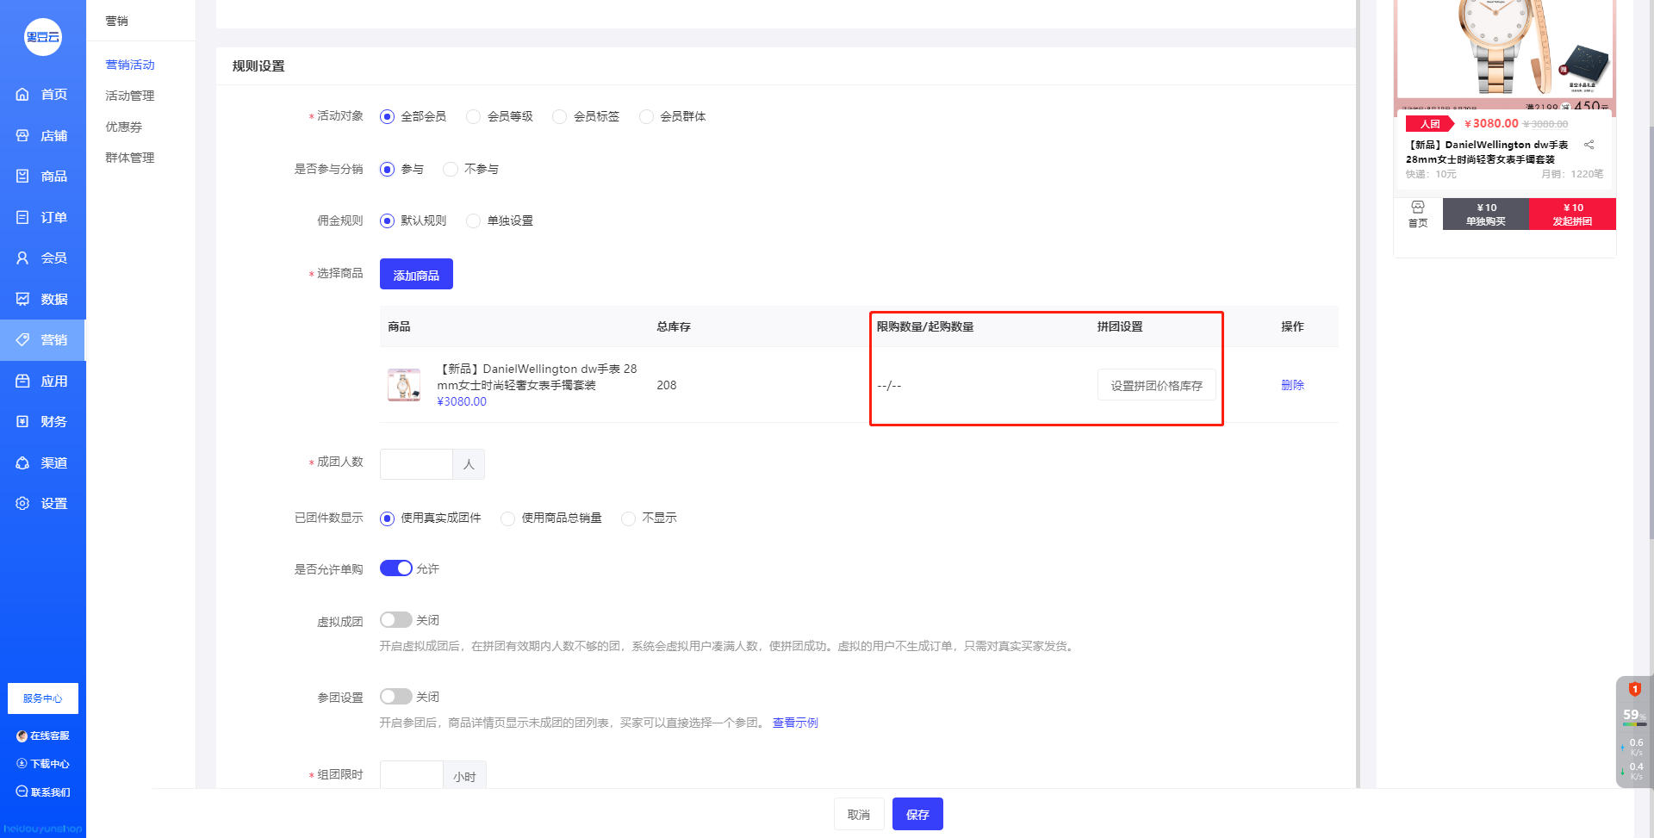Open 财务 finance section
Screen dimensions: 1654x838
pos(43,422)
